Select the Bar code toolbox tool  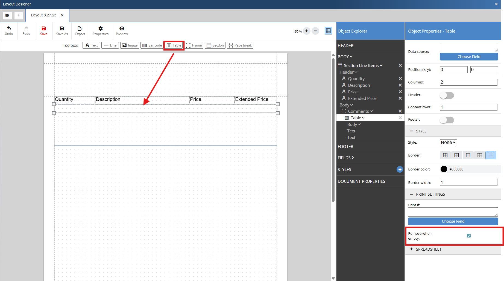152,45
